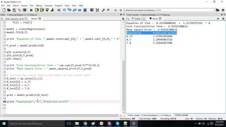Close the linear_reg_one_var.py editor tab

(26, 19)
